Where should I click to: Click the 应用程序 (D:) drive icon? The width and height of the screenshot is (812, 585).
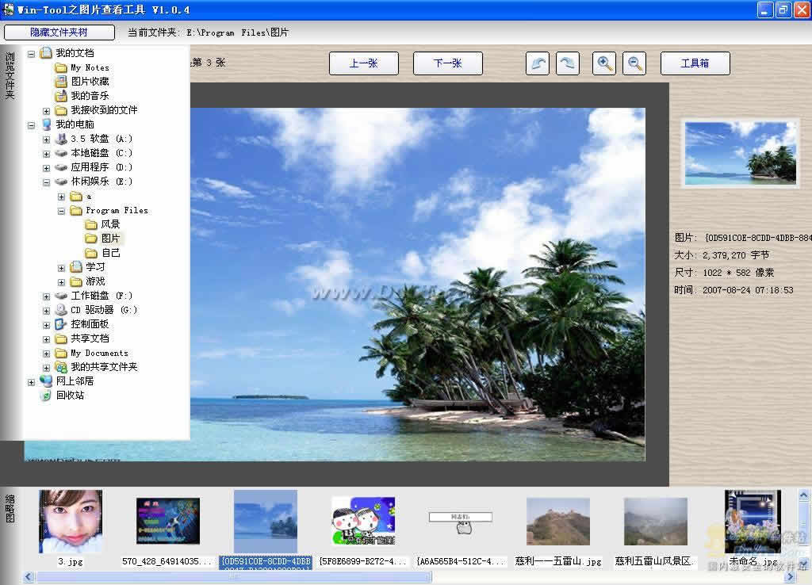[x=61, y=167]
